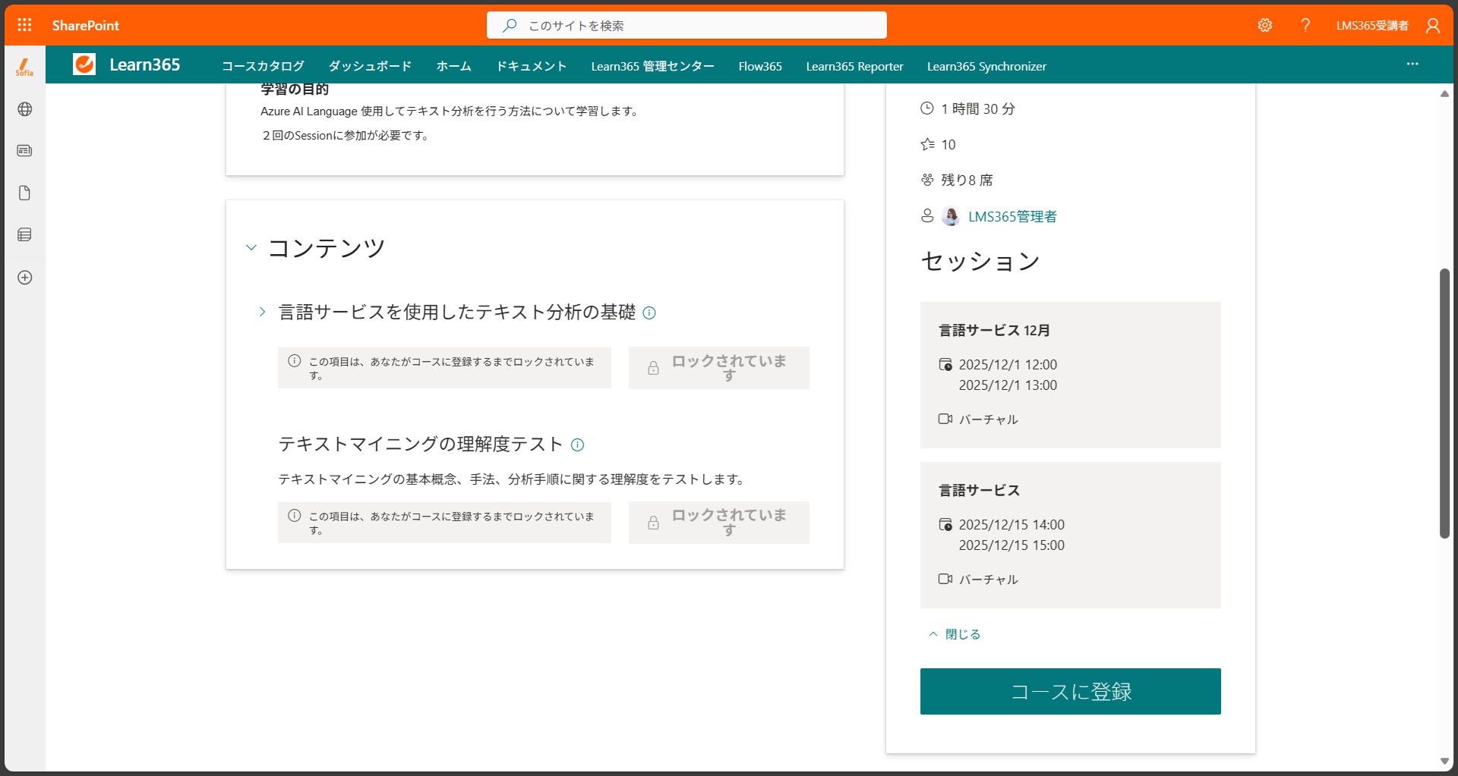Click info icon beside テキストマイニングの理解度テスト
1458x776 pixels.
coord(577,445)
